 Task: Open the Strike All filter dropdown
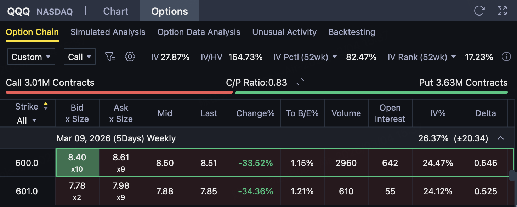(27, 120)
